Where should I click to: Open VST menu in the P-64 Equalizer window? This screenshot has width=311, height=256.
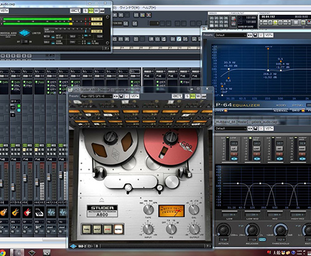(269, 35)
